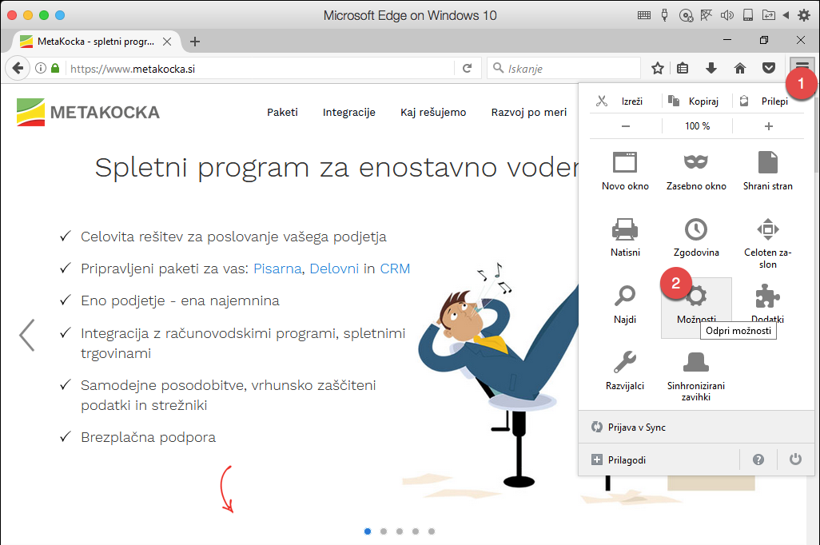Follow the Delovni package link
The image size is (820, 545).
[334, 269]
